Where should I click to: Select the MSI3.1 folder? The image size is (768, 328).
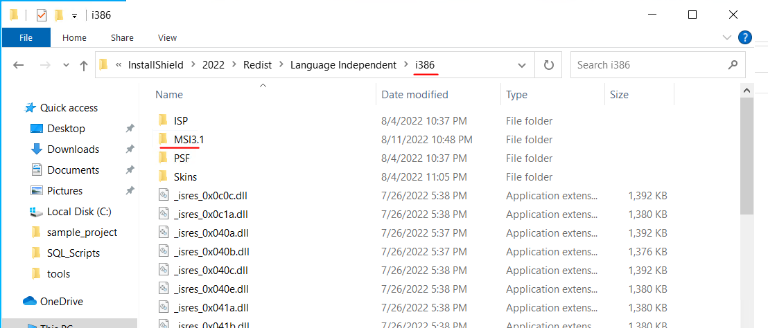(189, 139)
